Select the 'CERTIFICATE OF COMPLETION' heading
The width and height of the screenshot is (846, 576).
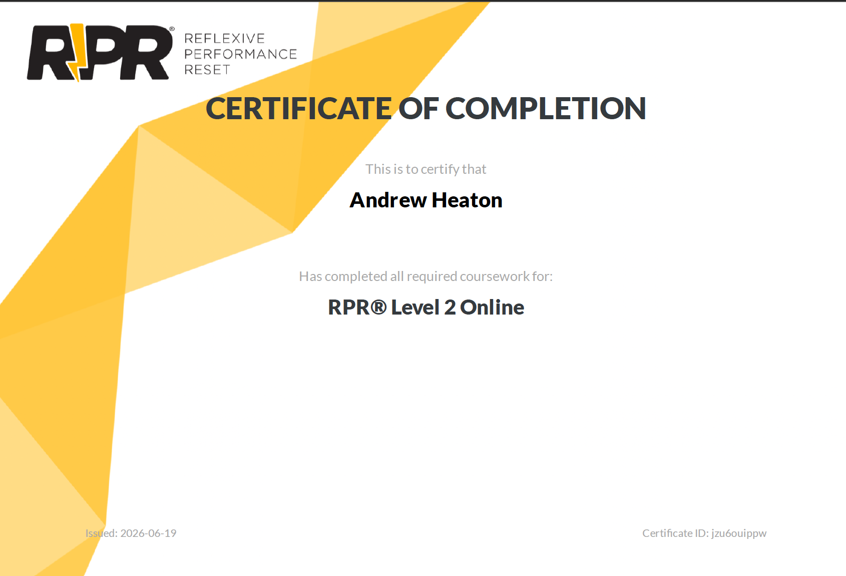426,108
